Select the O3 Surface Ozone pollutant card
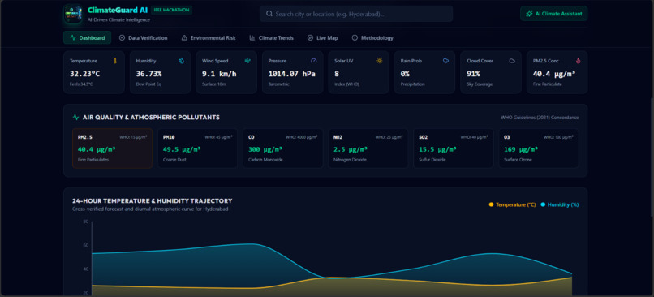Image resolution: width=654 pixels, height=297 pixels. [x=539, y=148]
